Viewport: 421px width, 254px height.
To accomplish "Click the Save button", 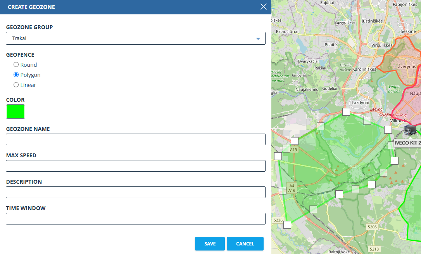I will click(x=210, y=244).
